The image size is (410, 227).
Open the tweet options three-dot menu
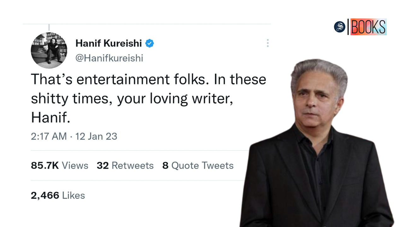point(267,43)
